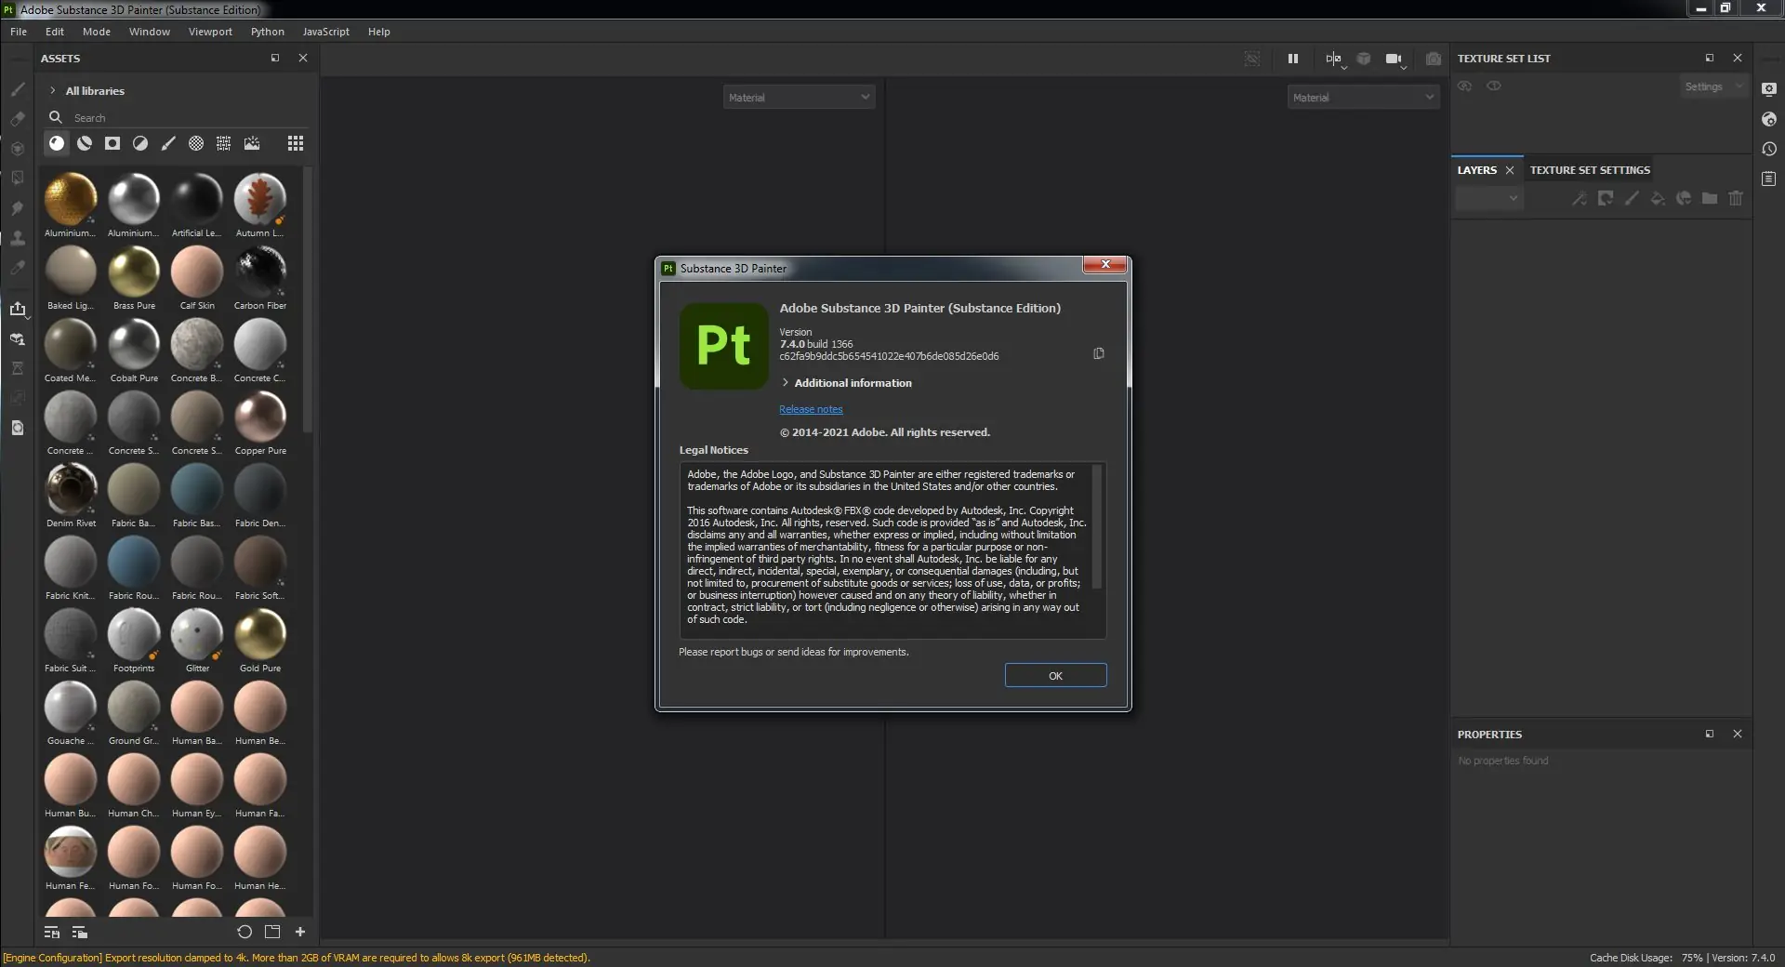Select the Eraser tool in left toolbar
Image resolution: width=1785 pixels, height=967 pixels.
click(18, 119)
